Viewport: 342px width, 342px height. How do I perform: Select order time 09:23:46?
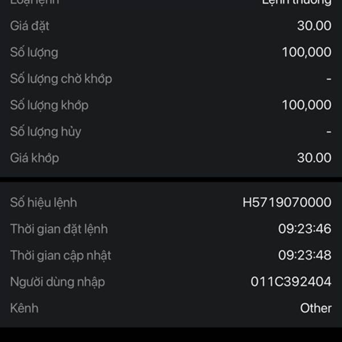[x=305, y=229]
